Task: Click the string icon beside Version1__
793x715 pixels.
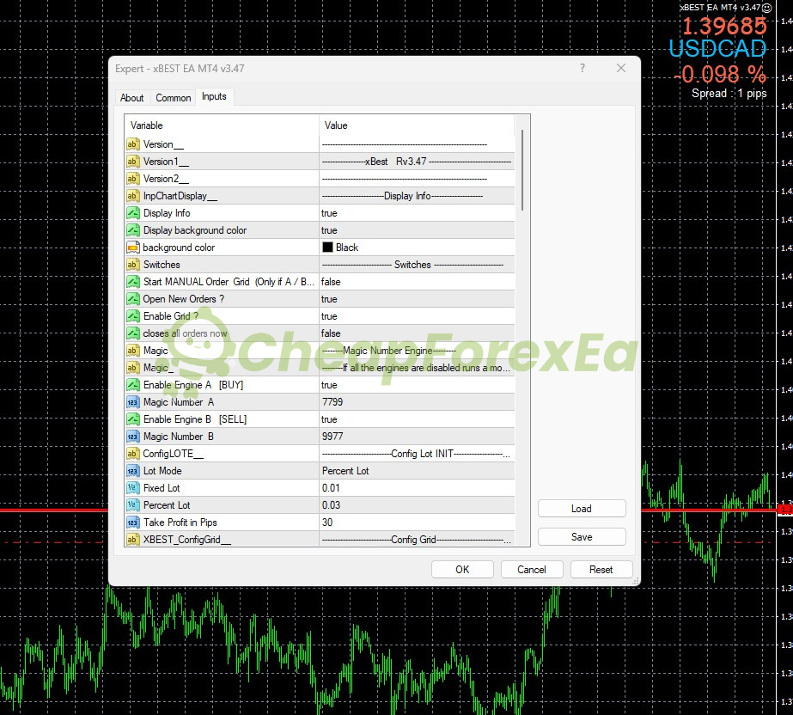Action: (132, 162)
